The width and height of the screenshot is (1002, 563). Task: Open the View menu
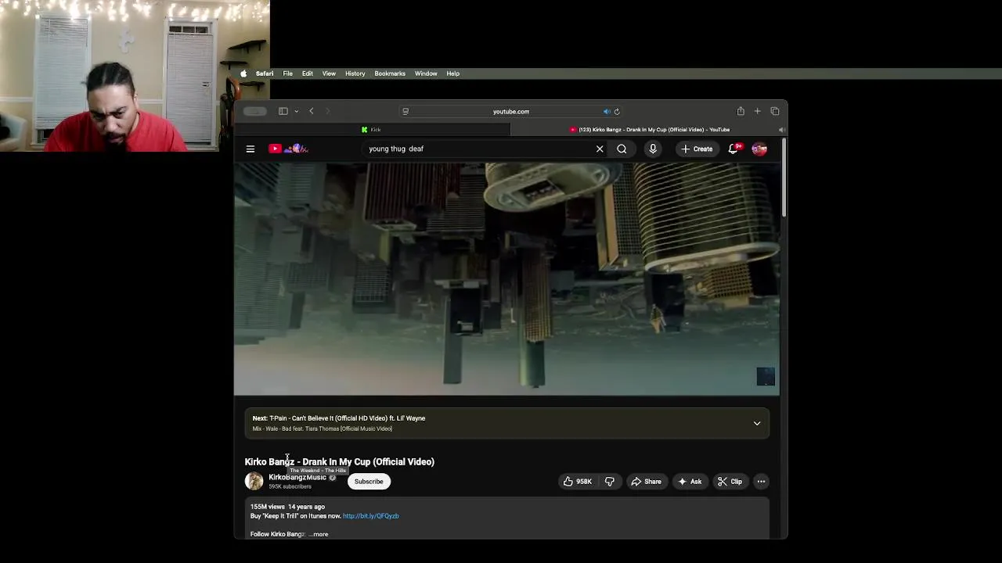tap(329, 74)
